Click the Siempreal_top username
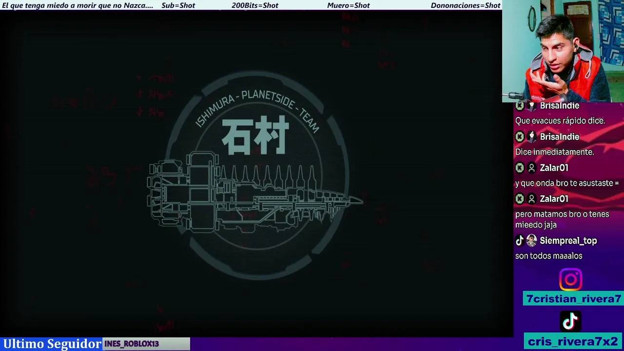The height and width of the screenshot is (351, 624). [x=568, y=241]
